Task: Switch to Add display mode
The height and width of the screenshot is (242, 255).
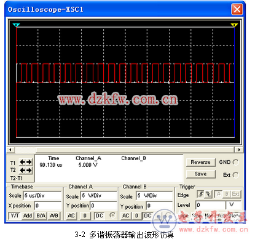Action: [x=28, y=216]
